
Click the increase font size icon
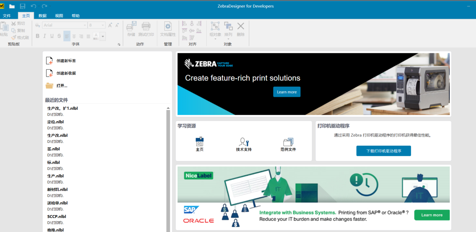[110, 25]
